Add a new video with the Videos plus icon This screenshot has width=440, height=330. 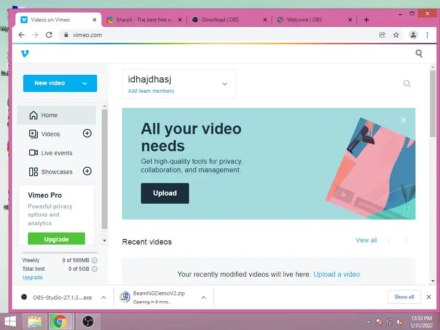click(x=87, y=133)
